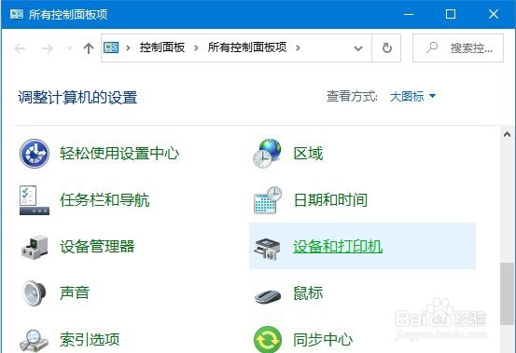Refresh the control panel view
Screen dimensions: 516x353
386,48
